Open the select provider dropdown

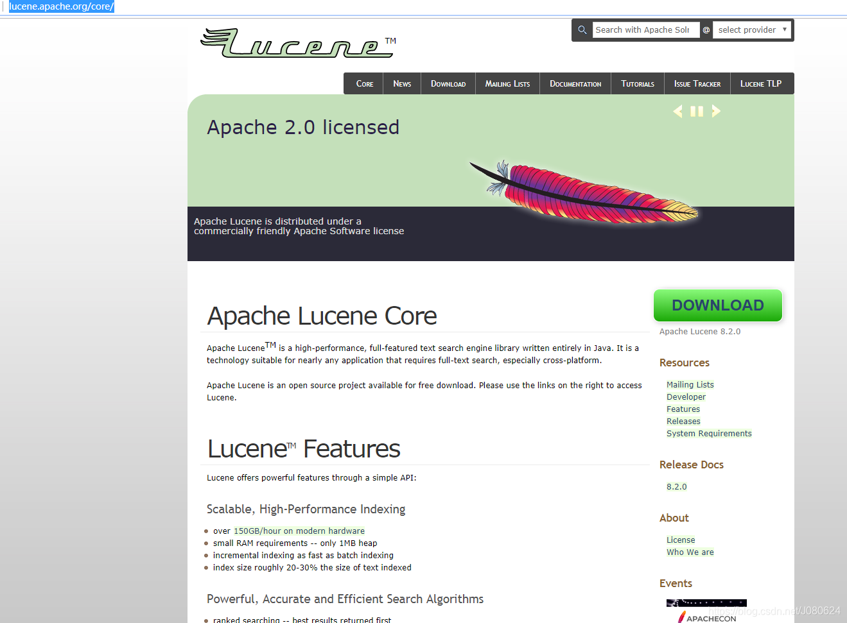click(x=752, y=30)
